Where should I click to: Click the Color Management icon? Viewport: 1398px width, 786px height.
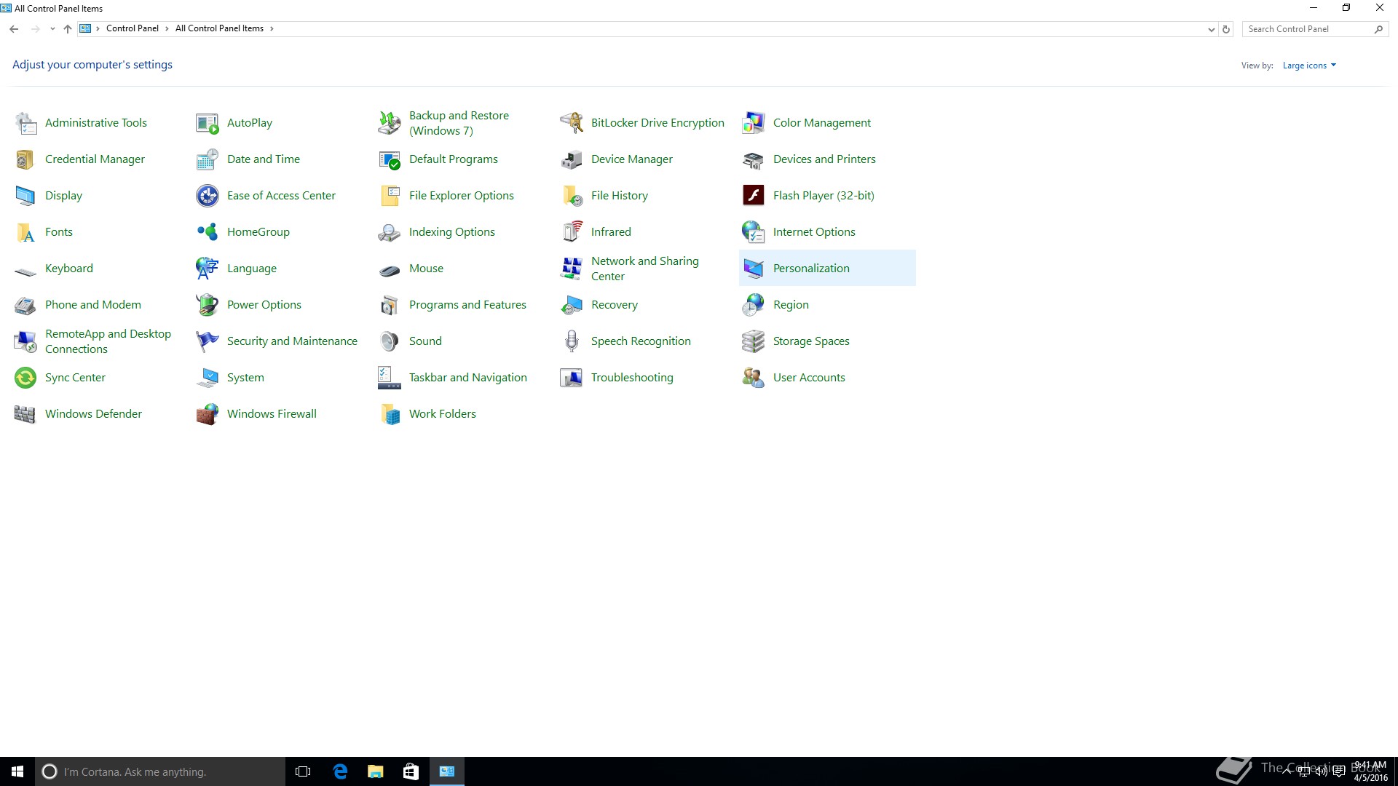pyautogui.click(x=754, y=123)
